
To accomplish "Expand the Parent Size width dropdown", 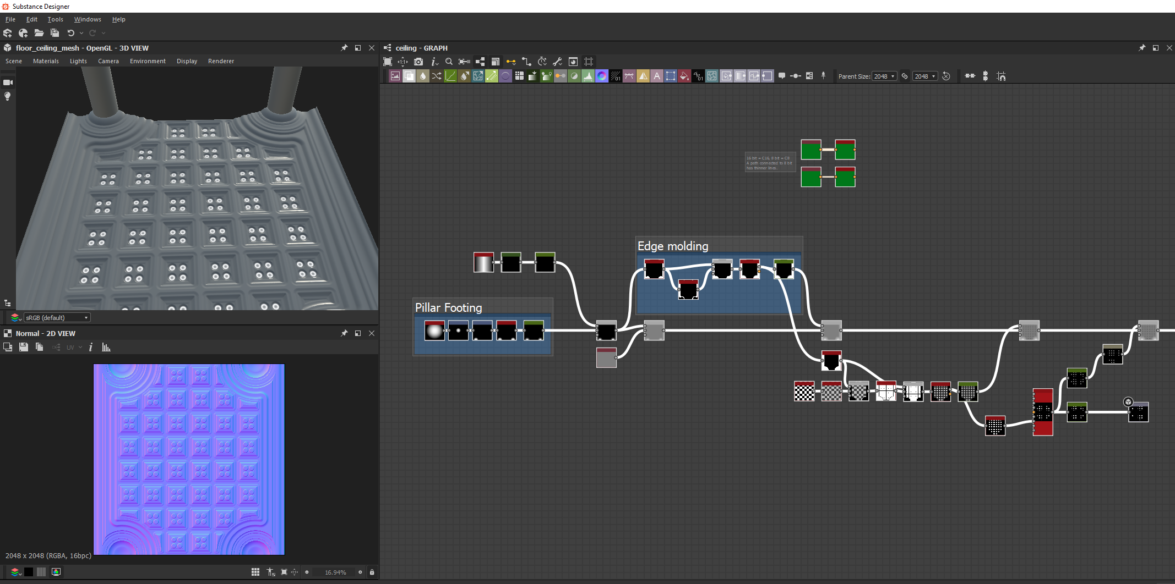I will pos(884,76).
